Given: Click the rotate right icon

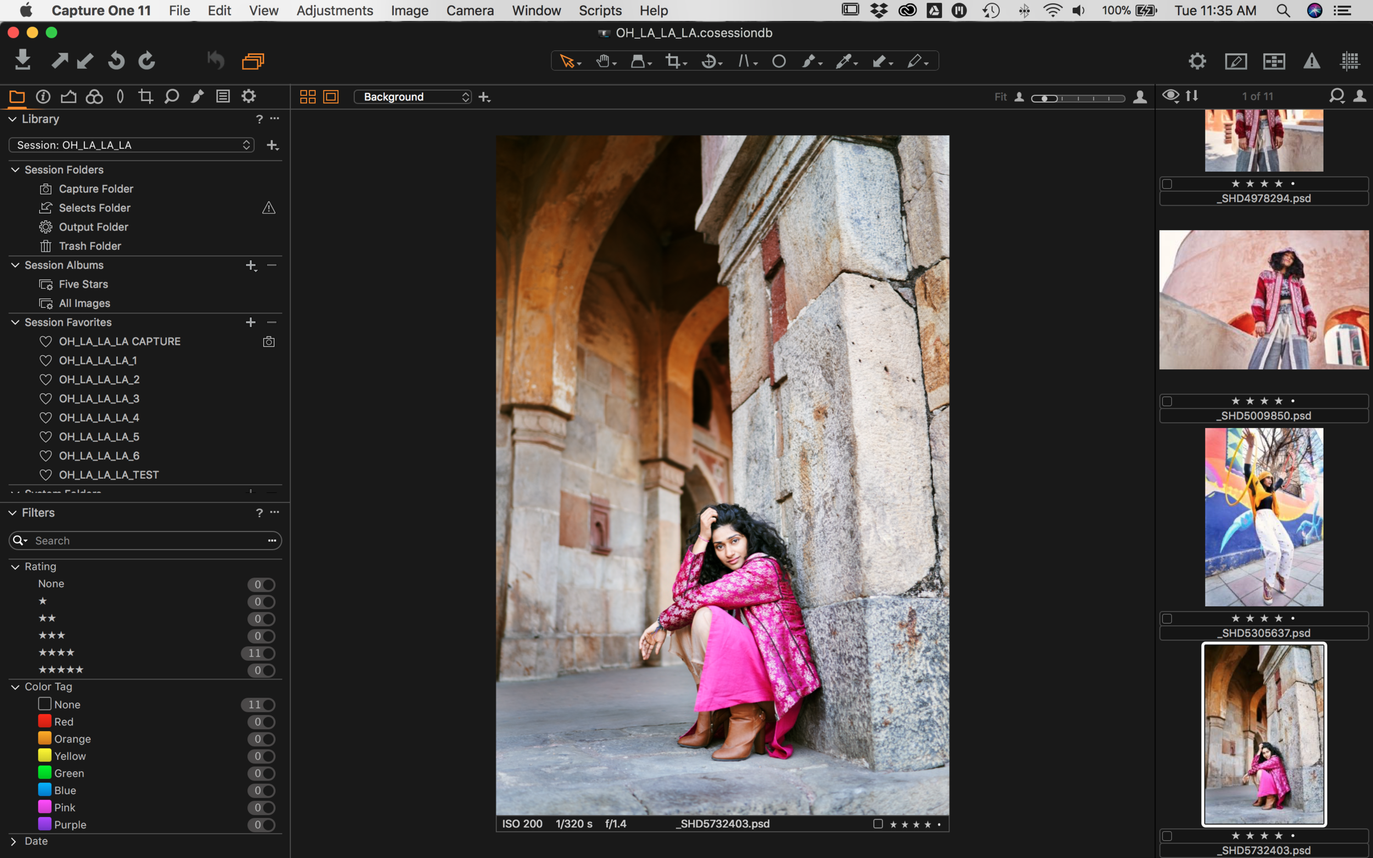Looking at the screenshot, I should (147, 60).
